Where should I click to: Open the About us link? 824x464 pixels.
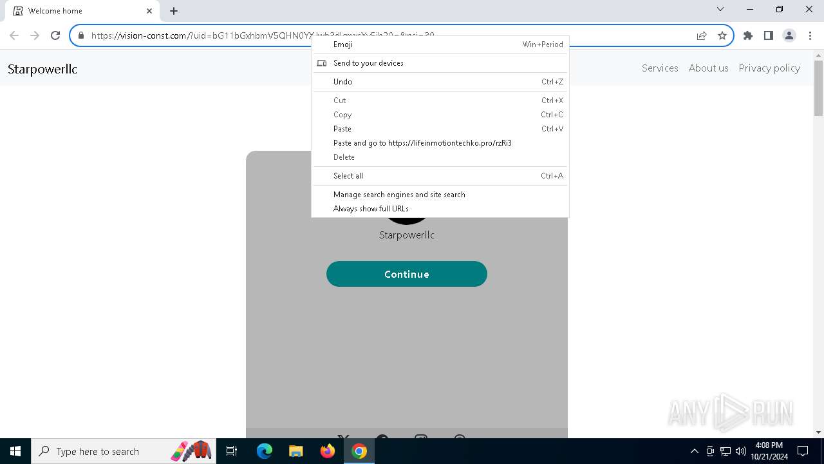pos(708,68)
